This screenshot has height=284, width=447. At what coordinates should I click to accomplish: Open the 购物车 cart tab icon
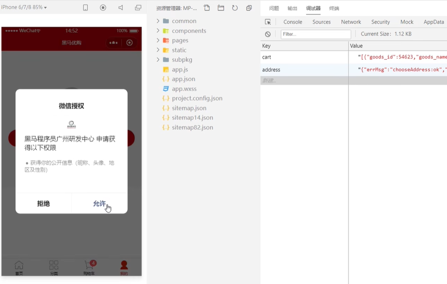click(x=89, y=268)
